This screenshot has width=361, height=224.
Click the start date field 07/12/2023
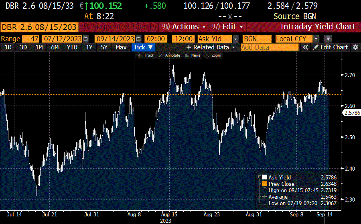63,39
